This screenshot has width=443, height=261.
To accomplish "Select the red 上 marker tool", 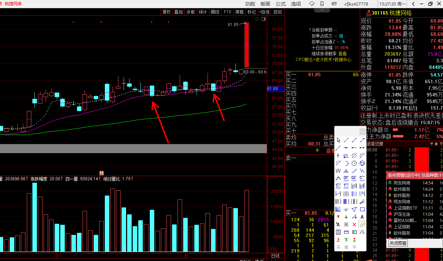I will 338,240.
